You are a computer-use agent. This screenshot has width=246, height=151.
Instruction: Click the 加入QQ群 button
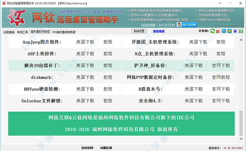pos(187,25)
